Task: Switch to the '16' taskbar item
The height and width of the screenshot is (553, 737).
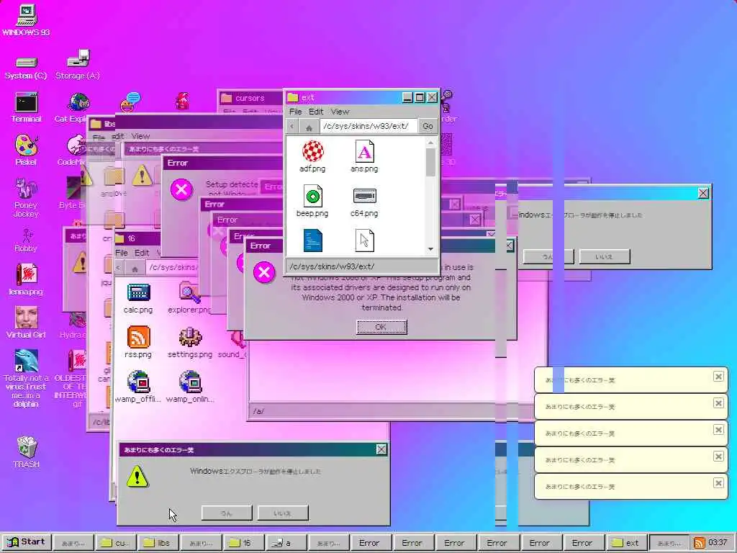Action: coord(244,543)
